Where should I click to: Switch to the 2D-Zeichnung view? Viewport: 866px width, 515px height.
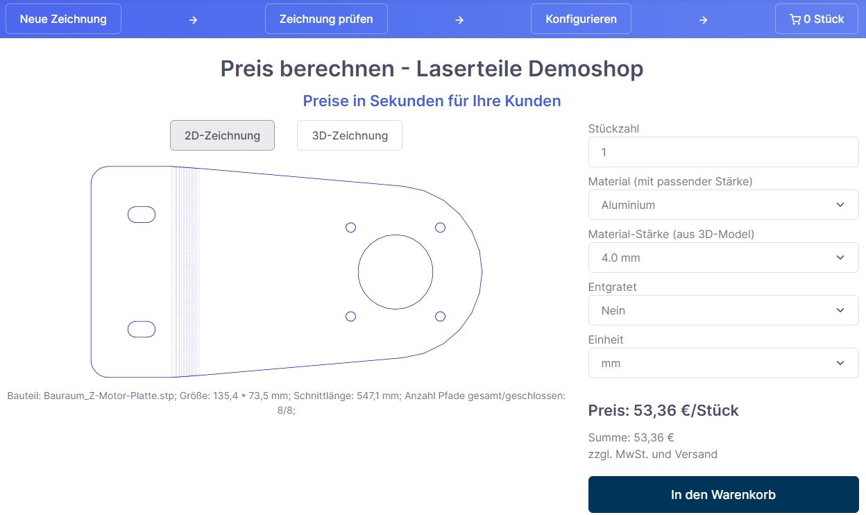tap(222, 135)
